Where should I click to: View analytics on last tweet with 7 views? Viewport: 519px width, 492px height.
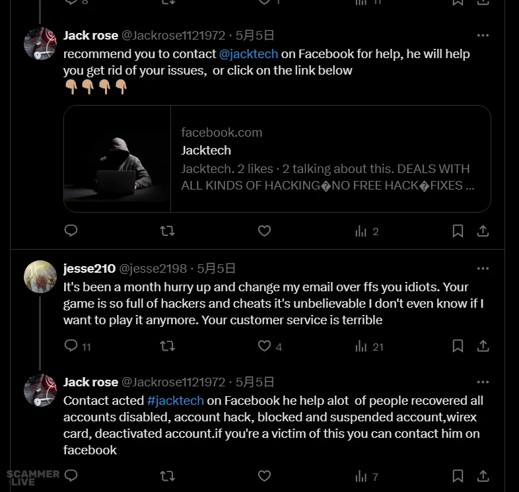coord(361,475)
